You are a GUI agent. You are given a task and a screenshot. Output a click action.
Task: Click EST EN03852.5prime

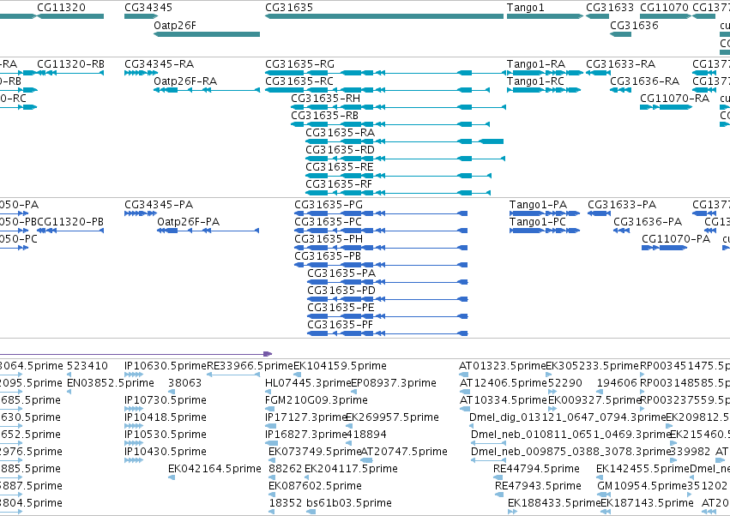[x=69, y=392]
